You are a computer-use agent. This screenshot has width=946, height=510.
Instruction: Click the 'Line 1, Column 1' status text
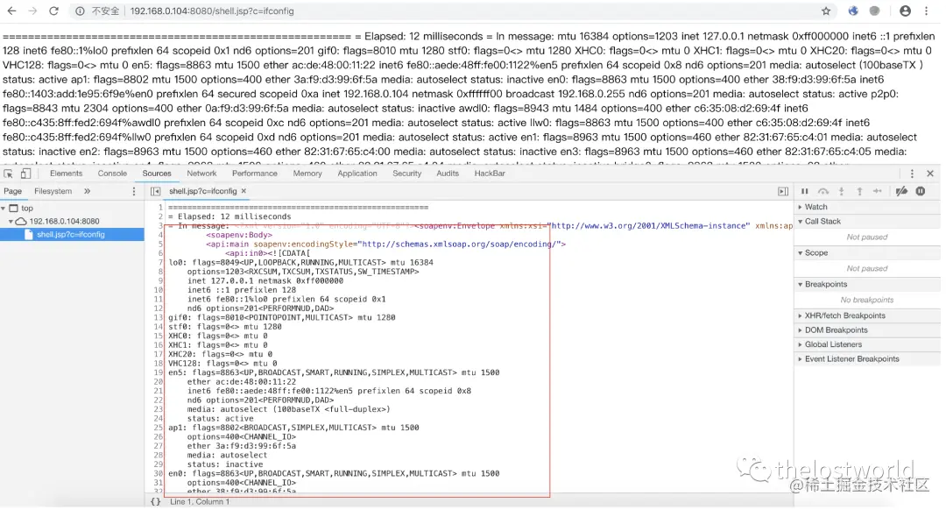tap(200, 501)
